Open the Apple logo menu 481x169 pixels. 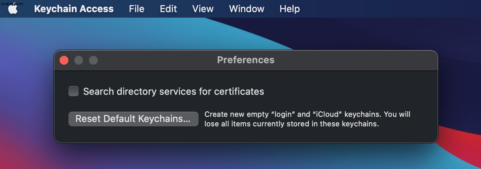(x=13, y=9)
